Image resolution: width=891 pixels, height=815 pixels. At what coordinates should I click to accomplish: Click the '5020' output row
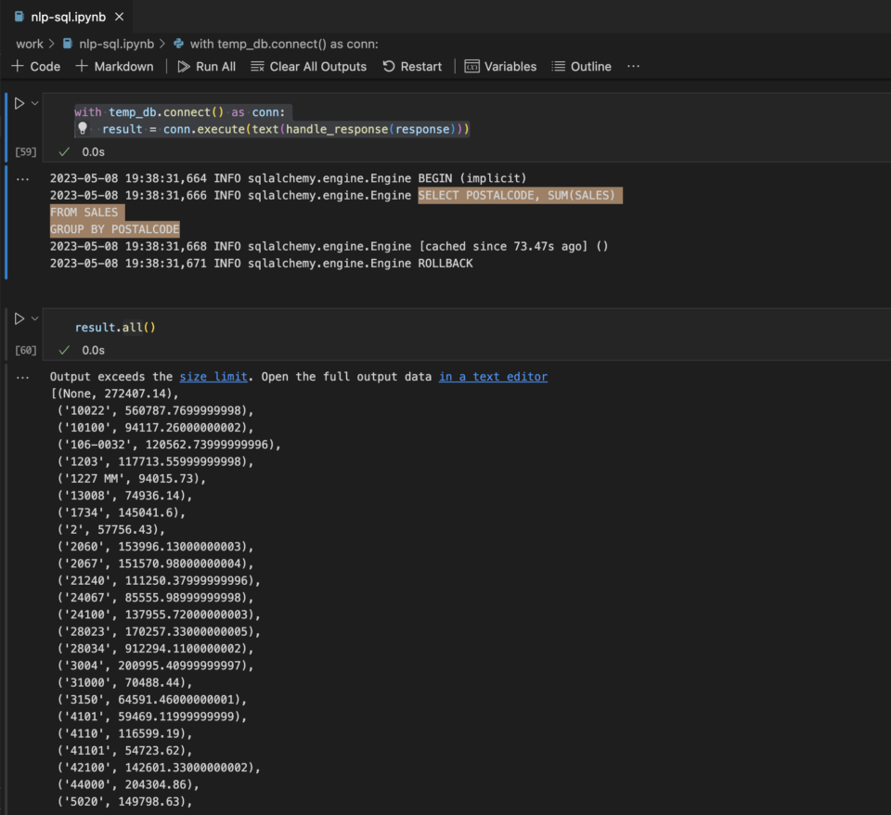click(x=125, y=801)
